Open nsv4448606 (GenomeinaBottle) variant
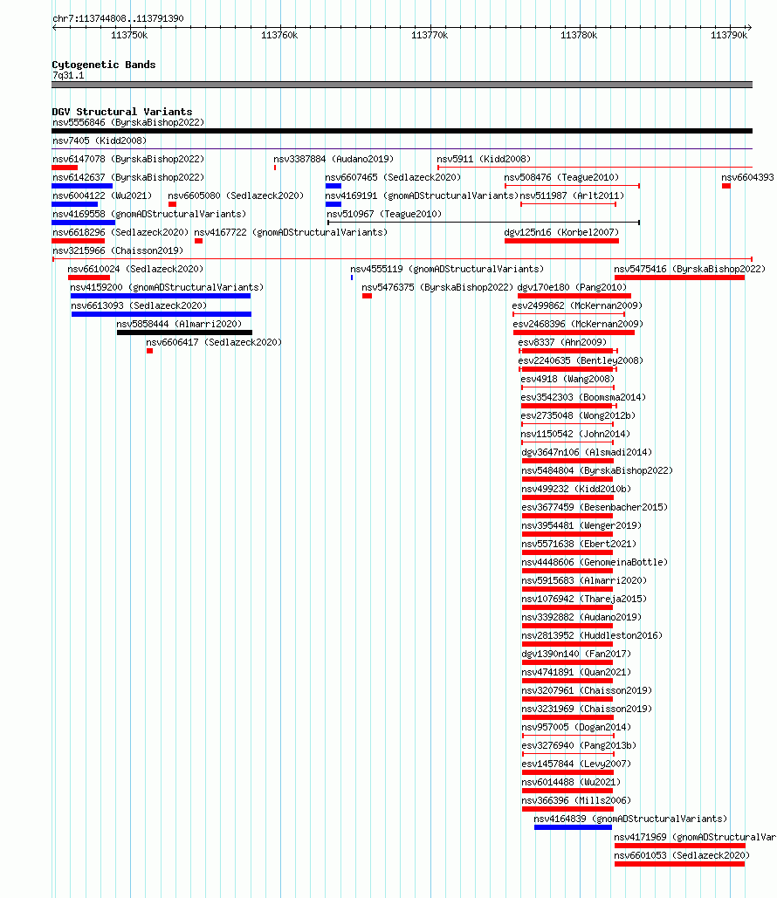This screenshot has height=898, width=777. (595, 562)
